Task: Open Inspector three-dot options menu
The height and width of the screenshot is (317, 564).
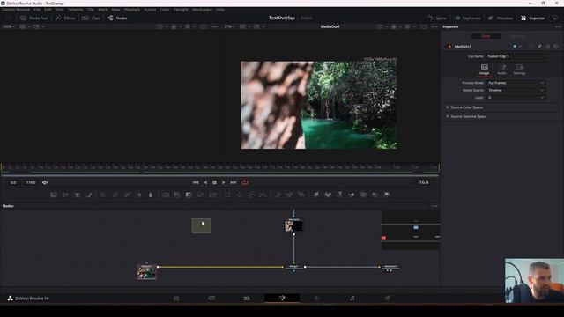Action: coord(558,26)
